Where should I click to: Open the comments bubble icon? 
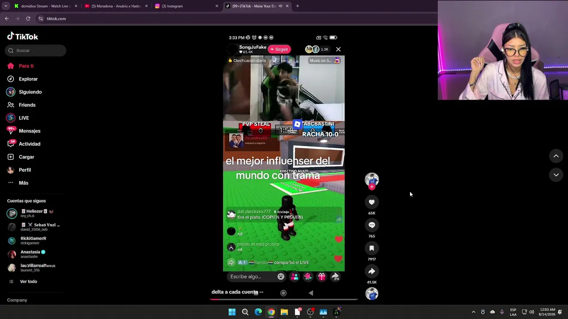372,225
